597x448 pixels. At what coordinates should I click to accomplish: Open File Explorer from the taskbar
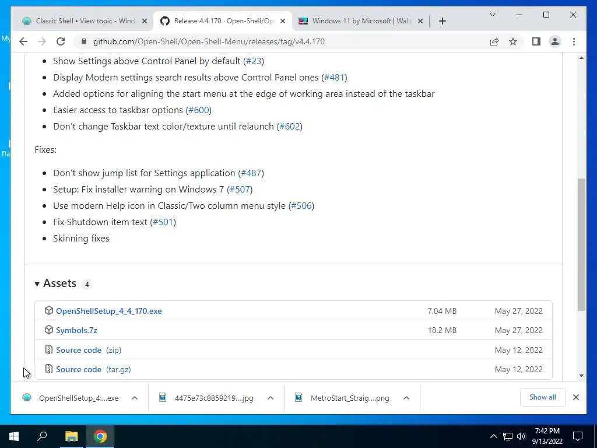pos(71,436)
